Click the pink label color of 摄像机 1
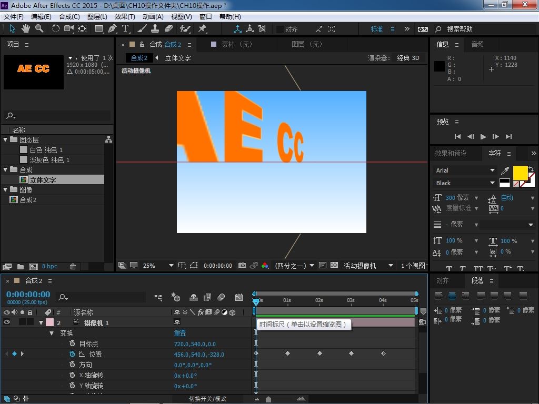 click(x=49, y=322)
